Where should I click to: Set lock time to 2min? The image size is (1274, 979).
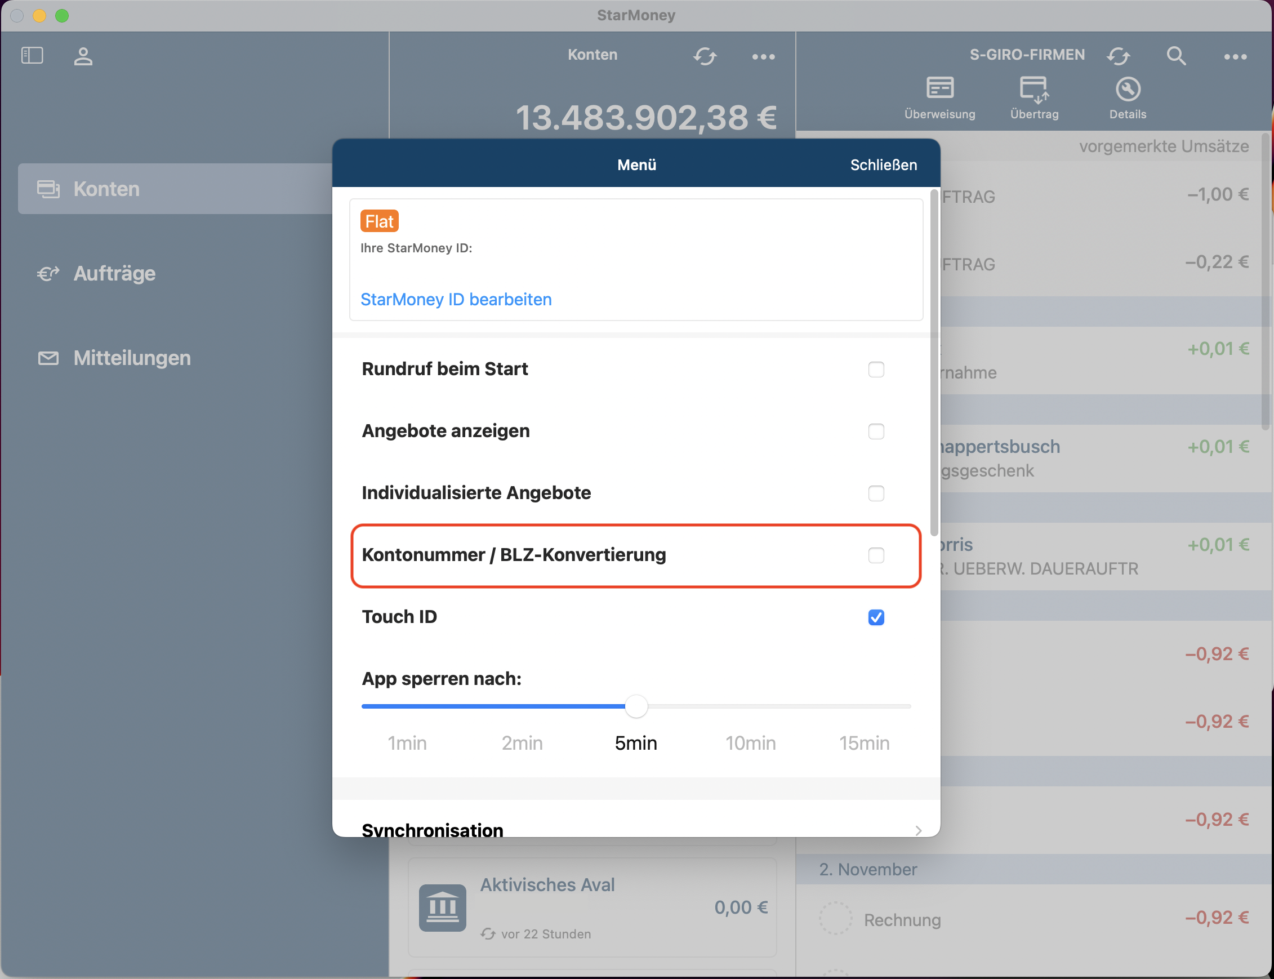click(x=522, y=743)
